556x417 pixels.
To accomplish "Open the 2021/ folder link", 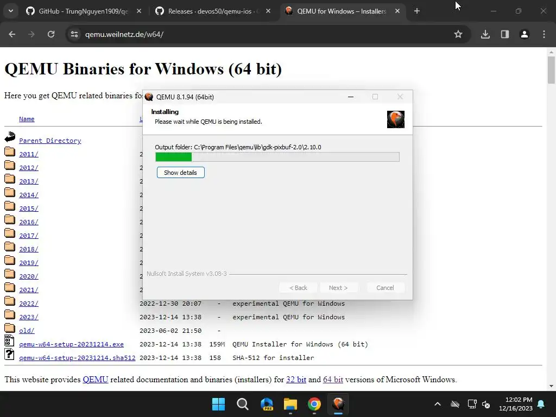I will click(29, 290).
